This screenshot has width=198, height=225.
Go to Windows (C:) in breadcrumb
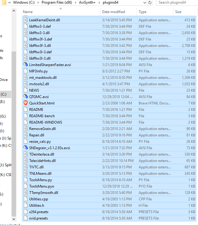tap(24, 2)
